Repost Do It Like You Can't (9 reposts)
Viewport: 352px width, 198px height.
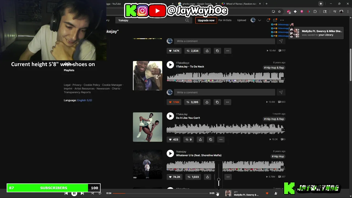[189, 139]
